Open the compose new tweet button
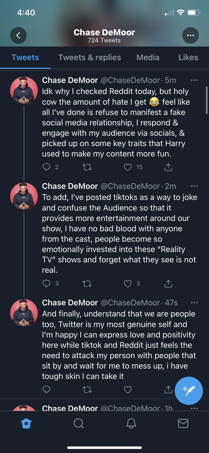The width and height of the screenshot is (209, 453). [189, 391]
